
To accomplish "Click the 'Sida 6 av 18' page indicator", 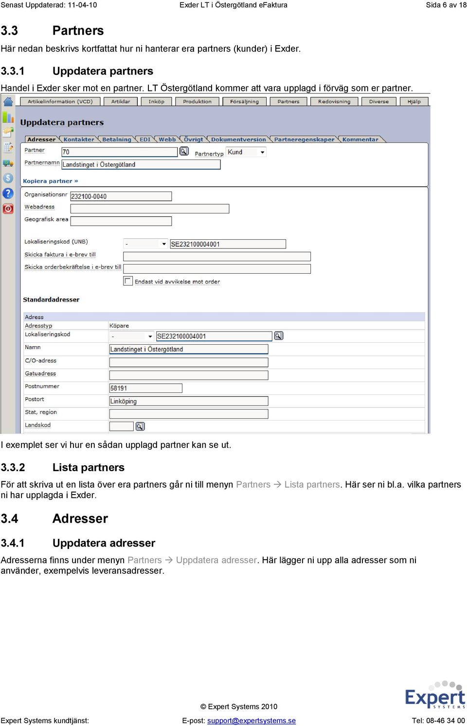I will coord(446,5).
